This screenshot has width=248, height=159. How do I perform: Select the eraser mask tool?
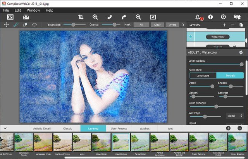coord(25,24)
